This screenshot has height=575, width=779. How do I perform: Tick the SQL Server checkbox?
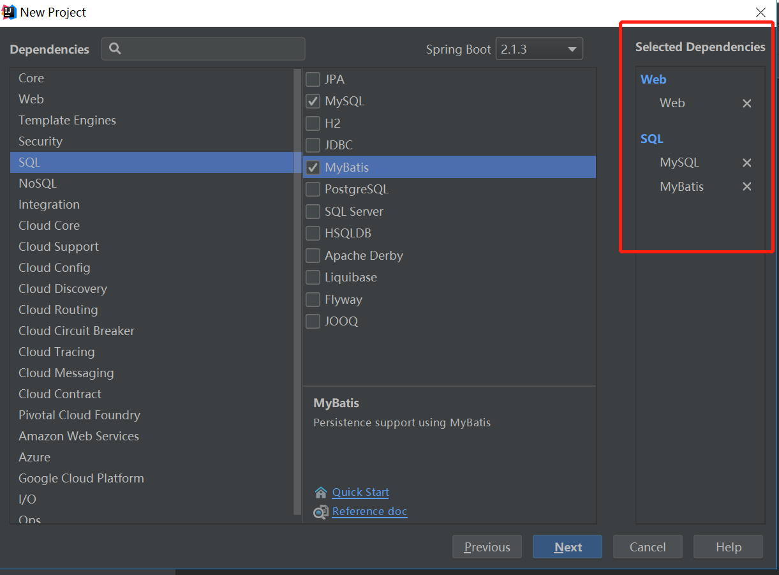pyautogui.click(x=313, y=211)
